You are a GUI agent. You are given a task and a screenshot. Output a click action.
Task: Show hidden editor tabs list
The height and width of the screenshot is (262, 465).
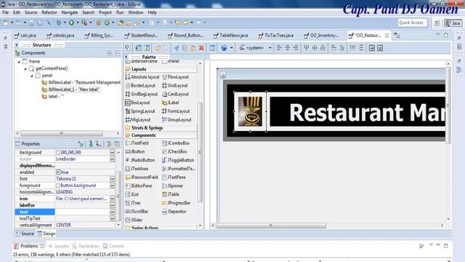pyautogui.click(x=397, y=36)
